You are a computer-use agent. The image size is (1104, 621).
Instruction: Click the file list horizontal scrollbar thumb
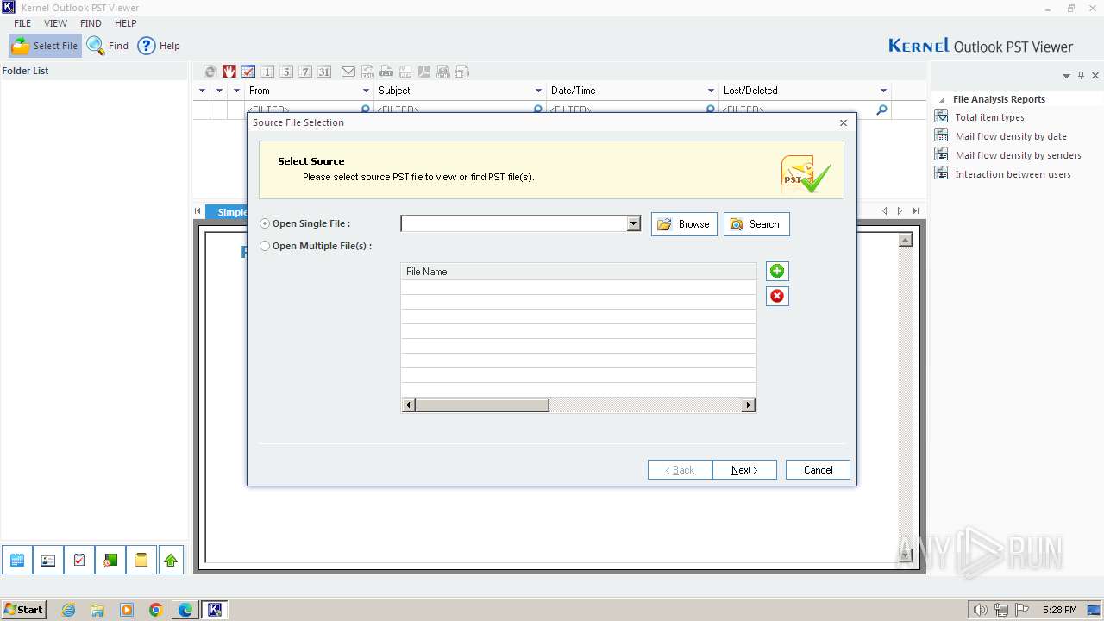pyautogui.click(x=482, y=405)
